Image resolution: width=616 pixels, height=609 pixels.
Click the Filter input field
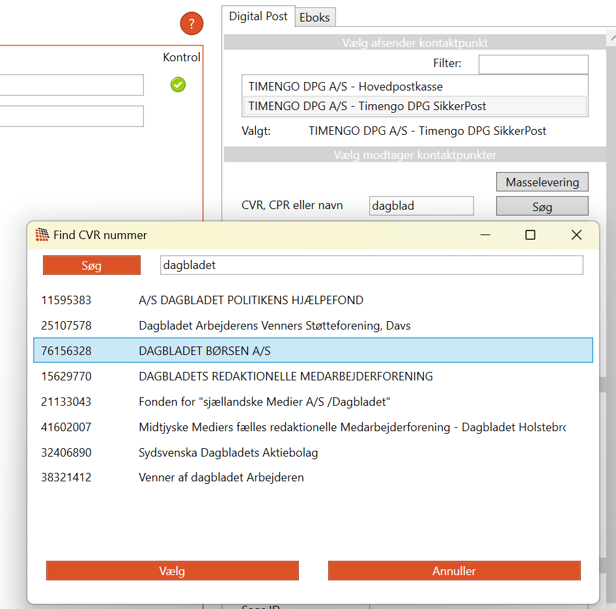[x=533, y=64]
